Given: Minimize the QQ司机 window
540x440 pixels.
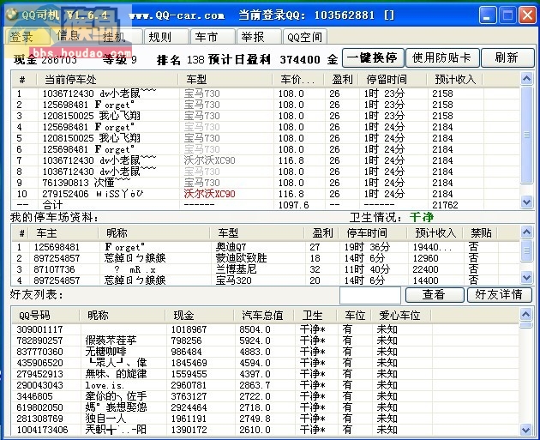Looking at the screenshot, I should click(488, 15).
